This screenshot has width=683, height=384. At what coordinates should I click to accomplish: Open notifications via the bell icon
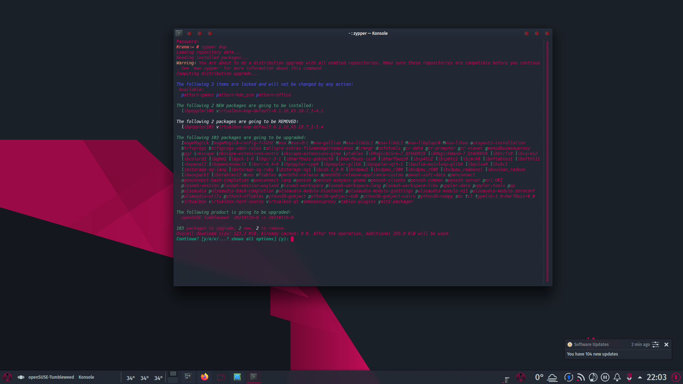click(x=617, y=377)
